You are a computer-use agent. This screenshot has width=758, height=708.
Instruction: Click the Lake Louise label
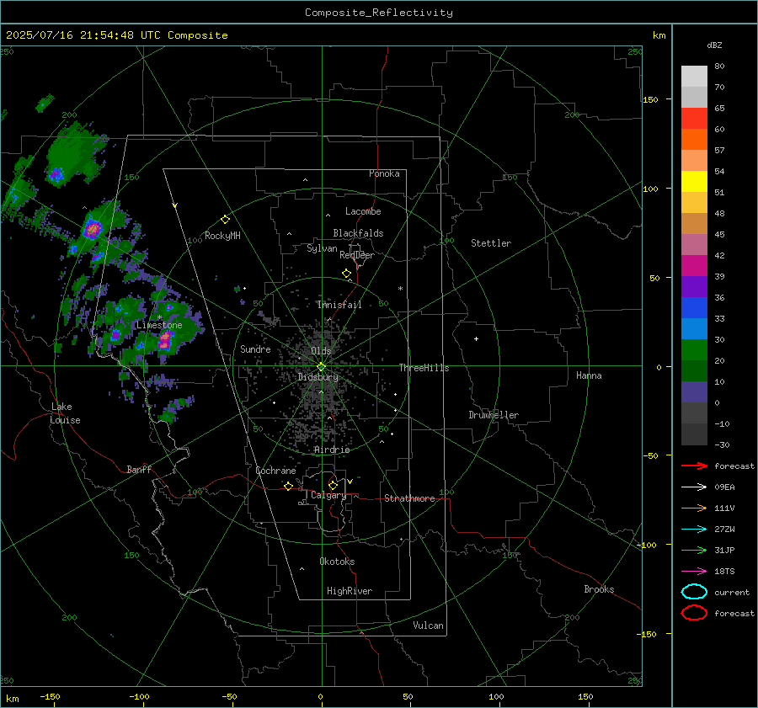65,413
